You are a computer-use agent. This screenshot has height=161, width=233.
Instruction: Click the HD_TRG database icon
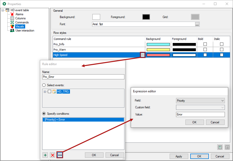pos(54,92)
